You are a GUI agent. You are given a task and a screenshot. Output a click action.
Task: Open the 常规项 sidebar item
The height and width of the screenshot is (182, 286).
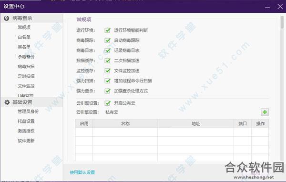coord(24,27)
